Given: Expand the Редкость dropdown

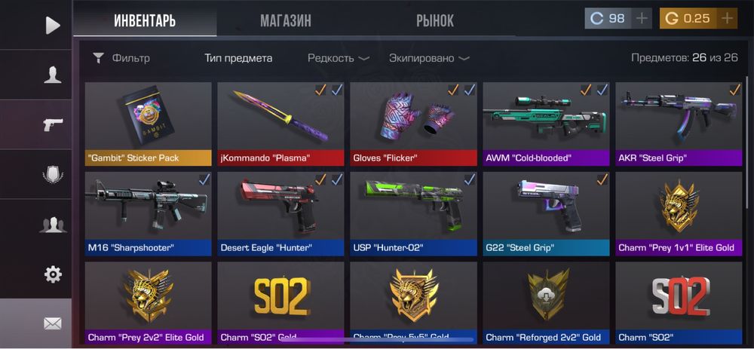Looking at the screenshot, I should 339,59.
